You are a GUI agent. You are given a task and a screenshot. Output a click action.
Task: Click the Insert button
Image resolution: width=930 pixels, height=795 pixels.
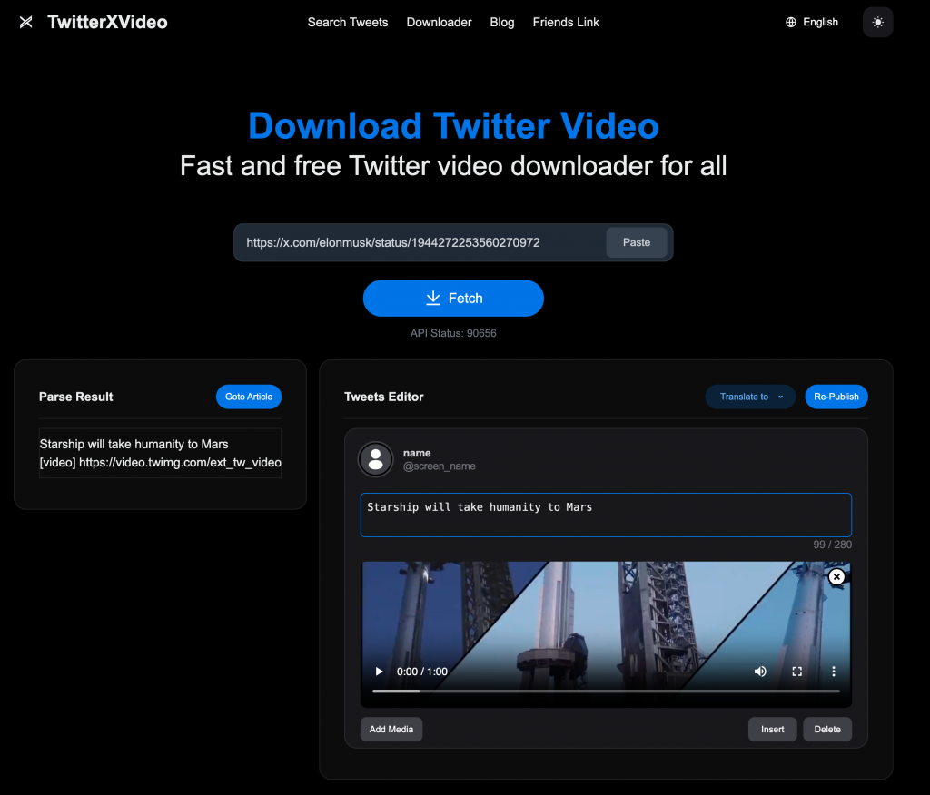point(772,729)
